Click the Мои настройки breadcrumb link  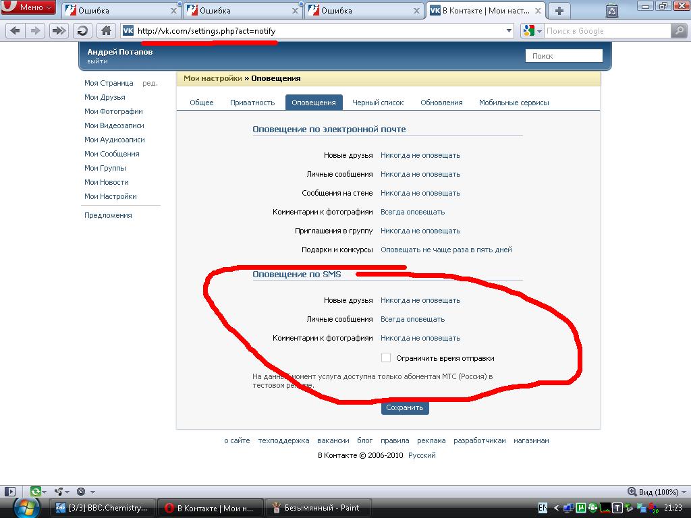click(213, 78)
